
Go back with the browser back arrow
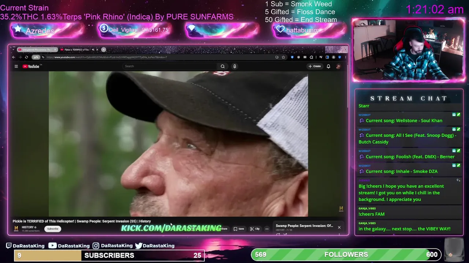click(x=14, y=57)
